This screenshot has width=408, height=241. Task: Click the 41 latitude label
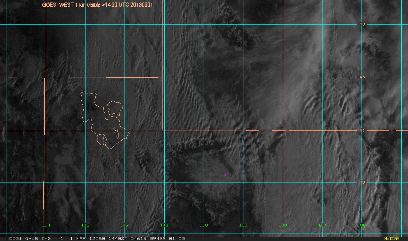[362, 130]
